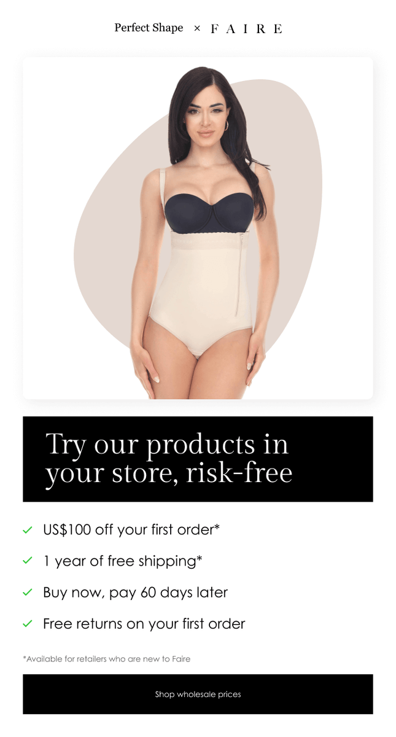The height and width of the screenshot is (737, 396).
Task: Click the Perfect Shape brand logo
Action: click(149, 28)
